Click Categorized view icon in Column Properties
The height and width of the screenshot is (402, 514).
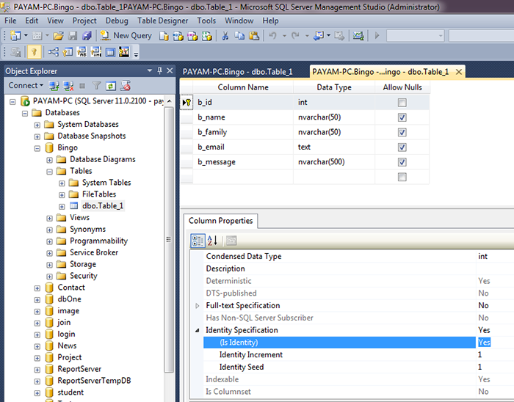[x=198, y=241]
